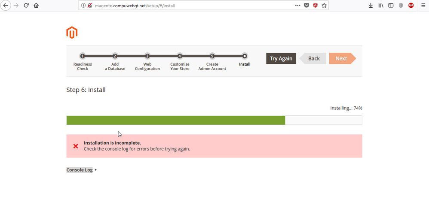The height and width of the screenshot is (217, 429).
Task: Reload the page in the browser
Action: [x=26, y=6]
